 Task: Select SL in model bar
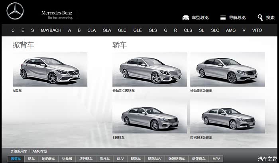201,30
